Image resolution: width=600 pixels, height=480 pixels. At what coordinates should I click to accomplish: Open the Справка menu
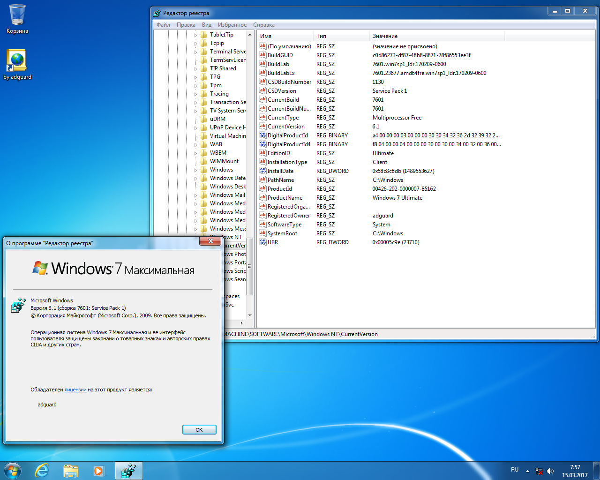(264, 25)
